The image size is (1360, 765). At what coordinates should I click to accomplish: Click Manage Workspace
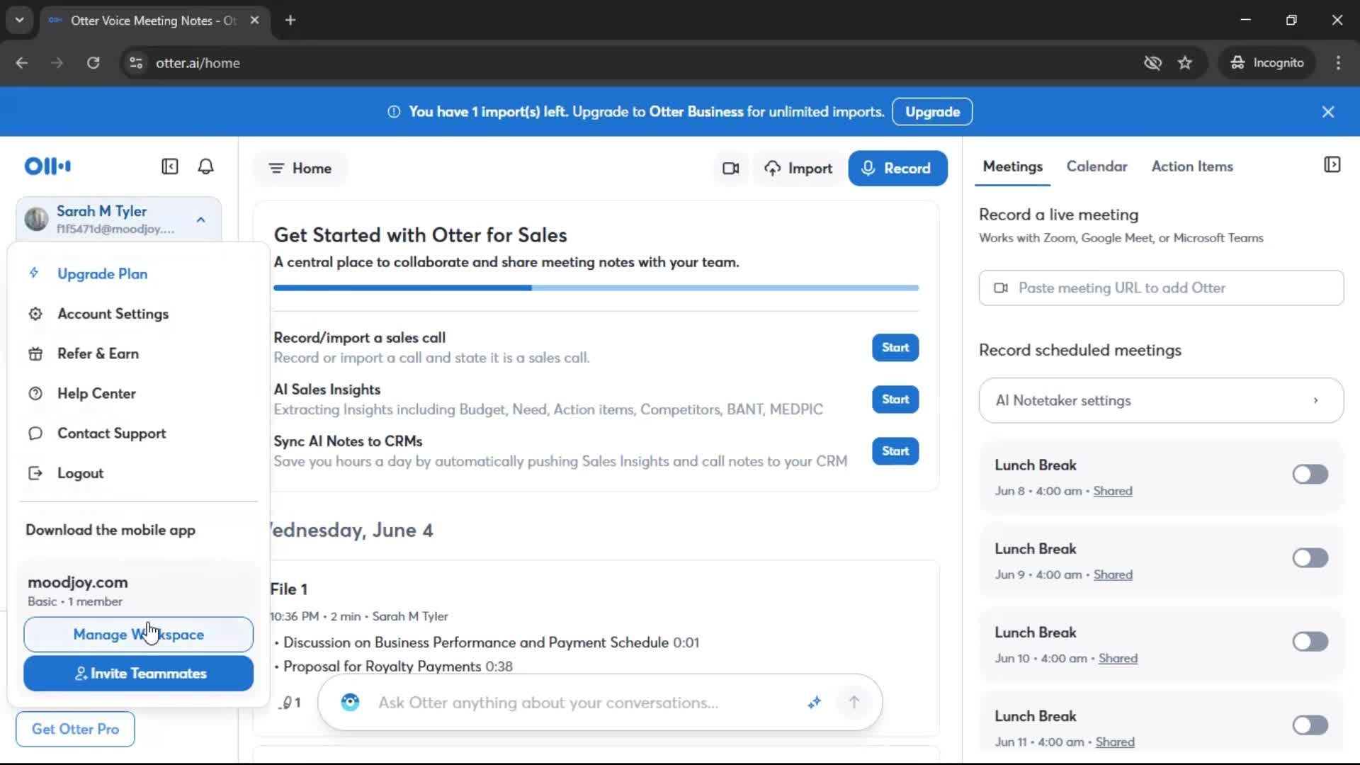coord(138,635)
